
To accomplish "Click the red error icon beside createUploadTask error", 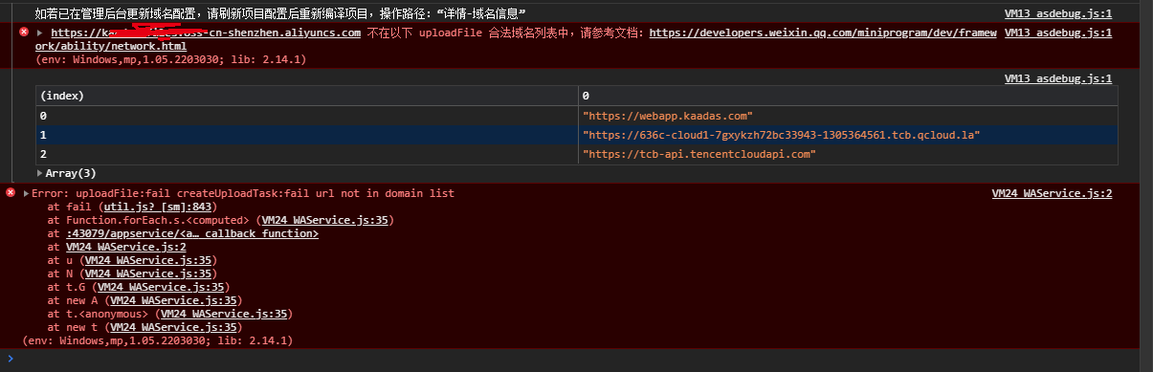I will coord(11,193).
